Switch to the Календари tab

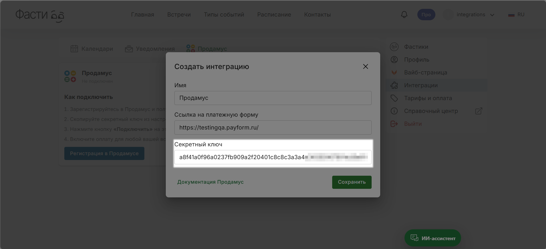(92, 49)
